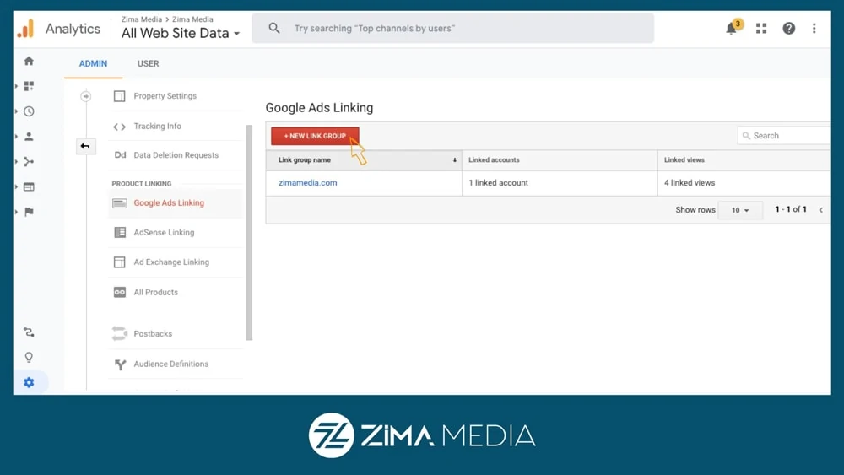Viewport: 844px width, 475px height.
Task: Click the Postbacks icon
Action: tap(120, 333)
